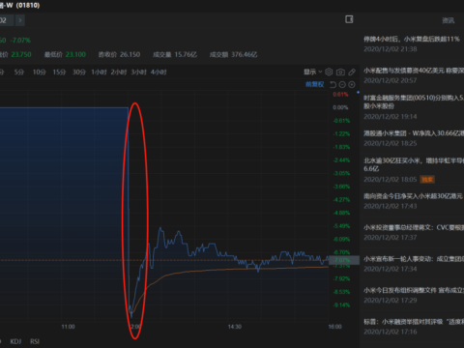
Task: Switch to 3小时 timeframe
Action: click(x=138, y=72)
